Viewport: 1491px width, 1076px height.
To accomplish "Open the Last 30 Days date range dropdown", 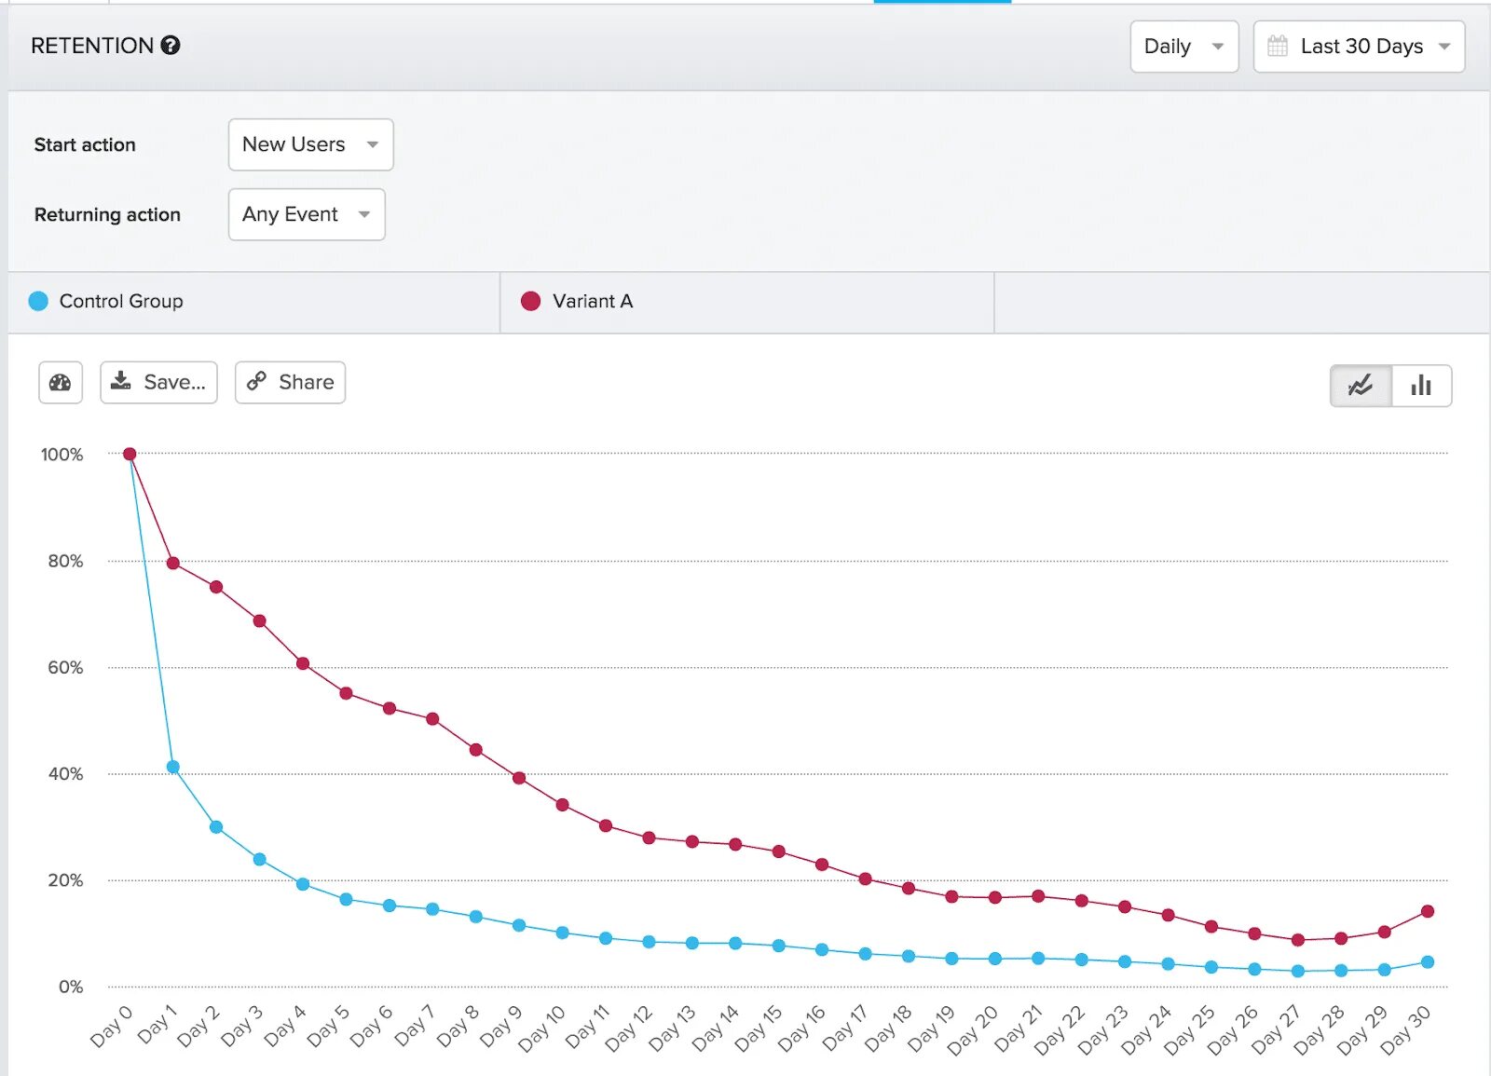I will coord(1359,47).
